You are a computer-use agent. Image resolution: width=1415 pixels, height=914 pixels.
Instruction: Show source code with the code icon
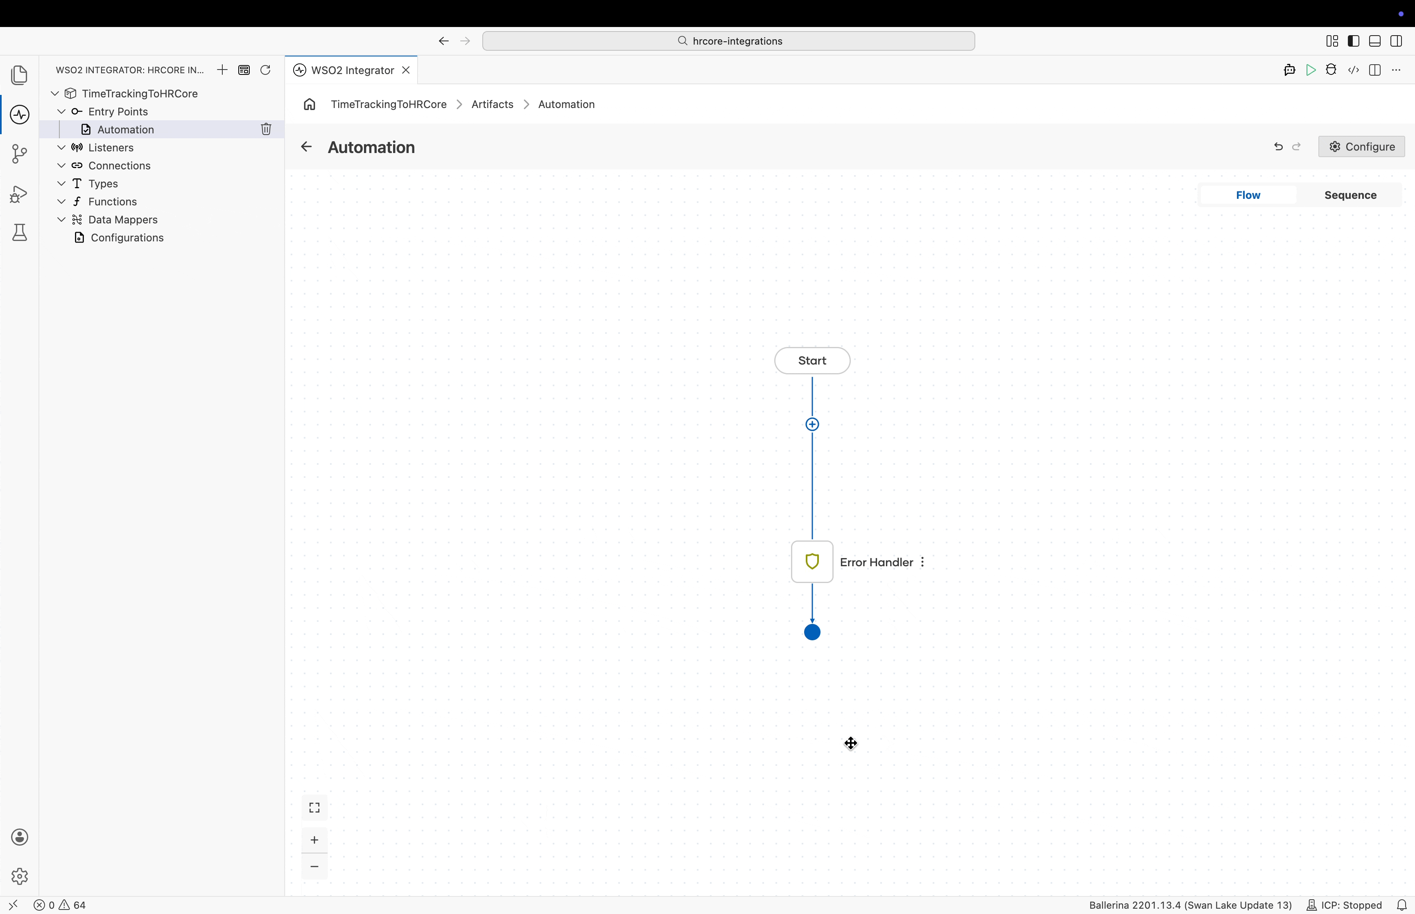pyautogui.click(x=1353, y=70)
